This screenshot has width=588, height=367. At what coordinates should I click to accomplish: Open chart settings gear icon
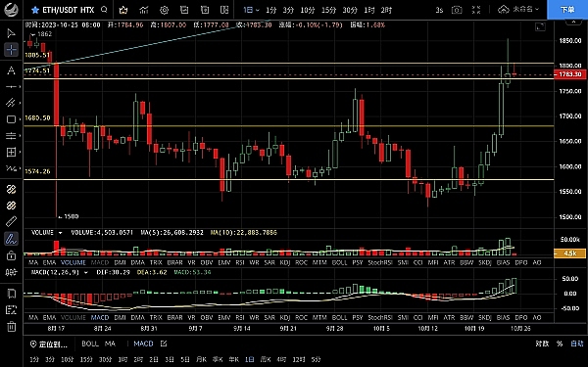[x=165, y=10]
